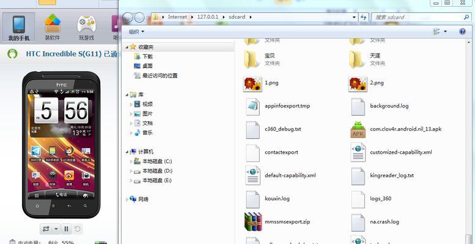Select the default-capability.xml file icon
The width and height of the screenshot is (475, 244).
252,176
